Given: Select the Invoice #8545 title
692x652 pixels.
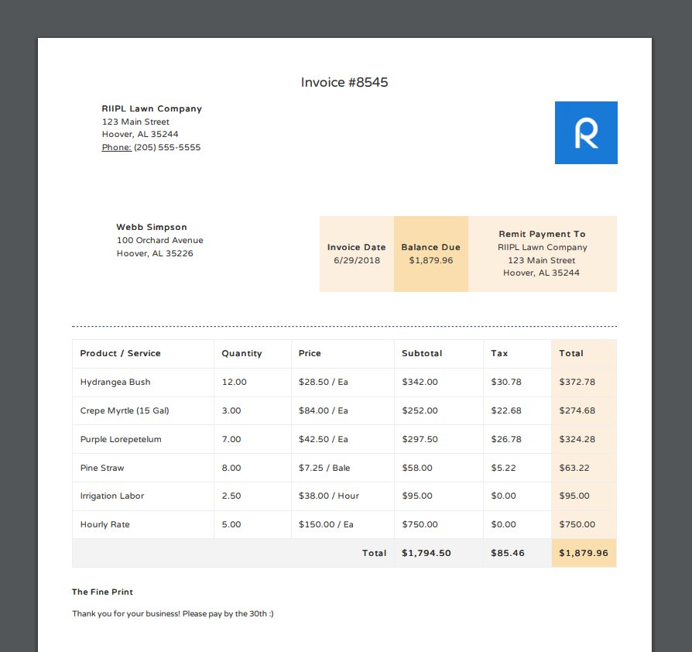Looking at the screenshot, I should pos(344,82).
